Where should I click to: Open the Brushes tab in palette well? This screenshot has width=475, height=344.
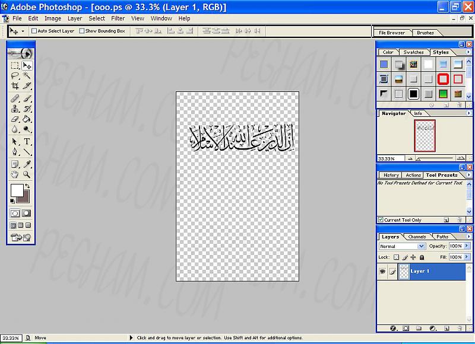(425, 33)
